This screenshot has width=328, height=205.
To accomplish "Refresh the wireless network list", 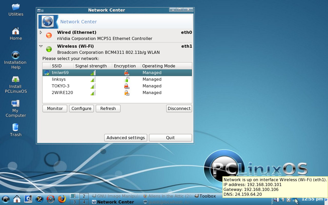I will click(108, 108).
